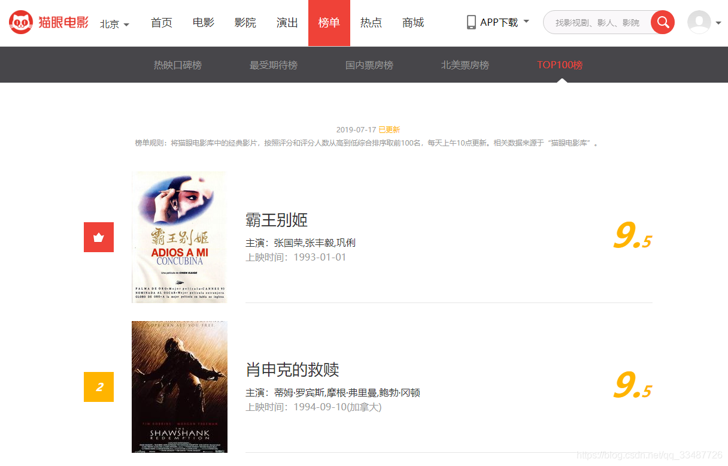Click the red search magnifier button

[663, 22]
